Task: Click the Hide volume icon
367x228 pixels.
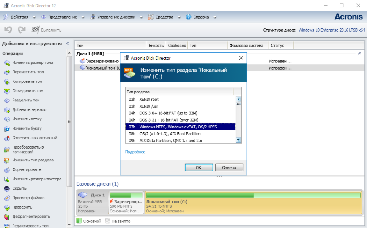Action: (7, 188)
